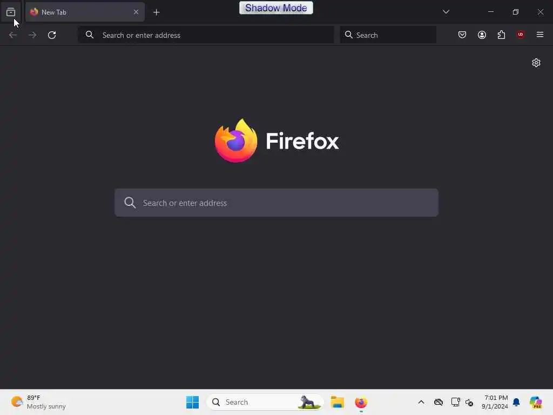Click the toolbar Search box
This screenshot has width=553, height=415.
point(388,35)
